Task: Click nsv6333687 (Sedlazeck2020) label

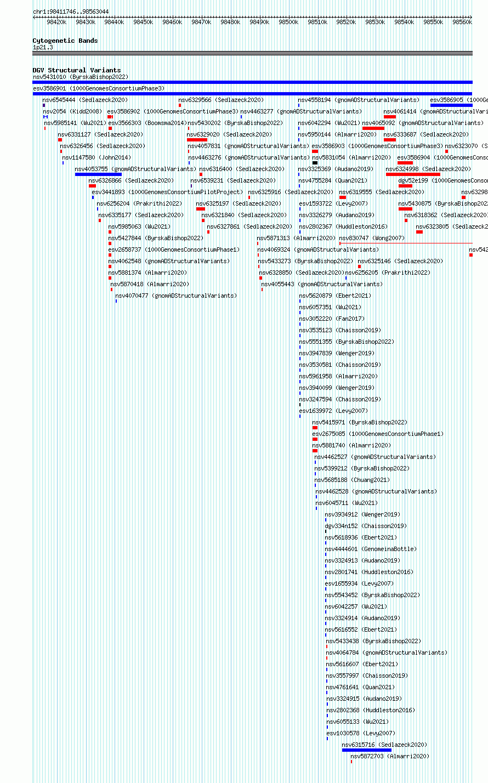Action: click(x=426, y=135)
